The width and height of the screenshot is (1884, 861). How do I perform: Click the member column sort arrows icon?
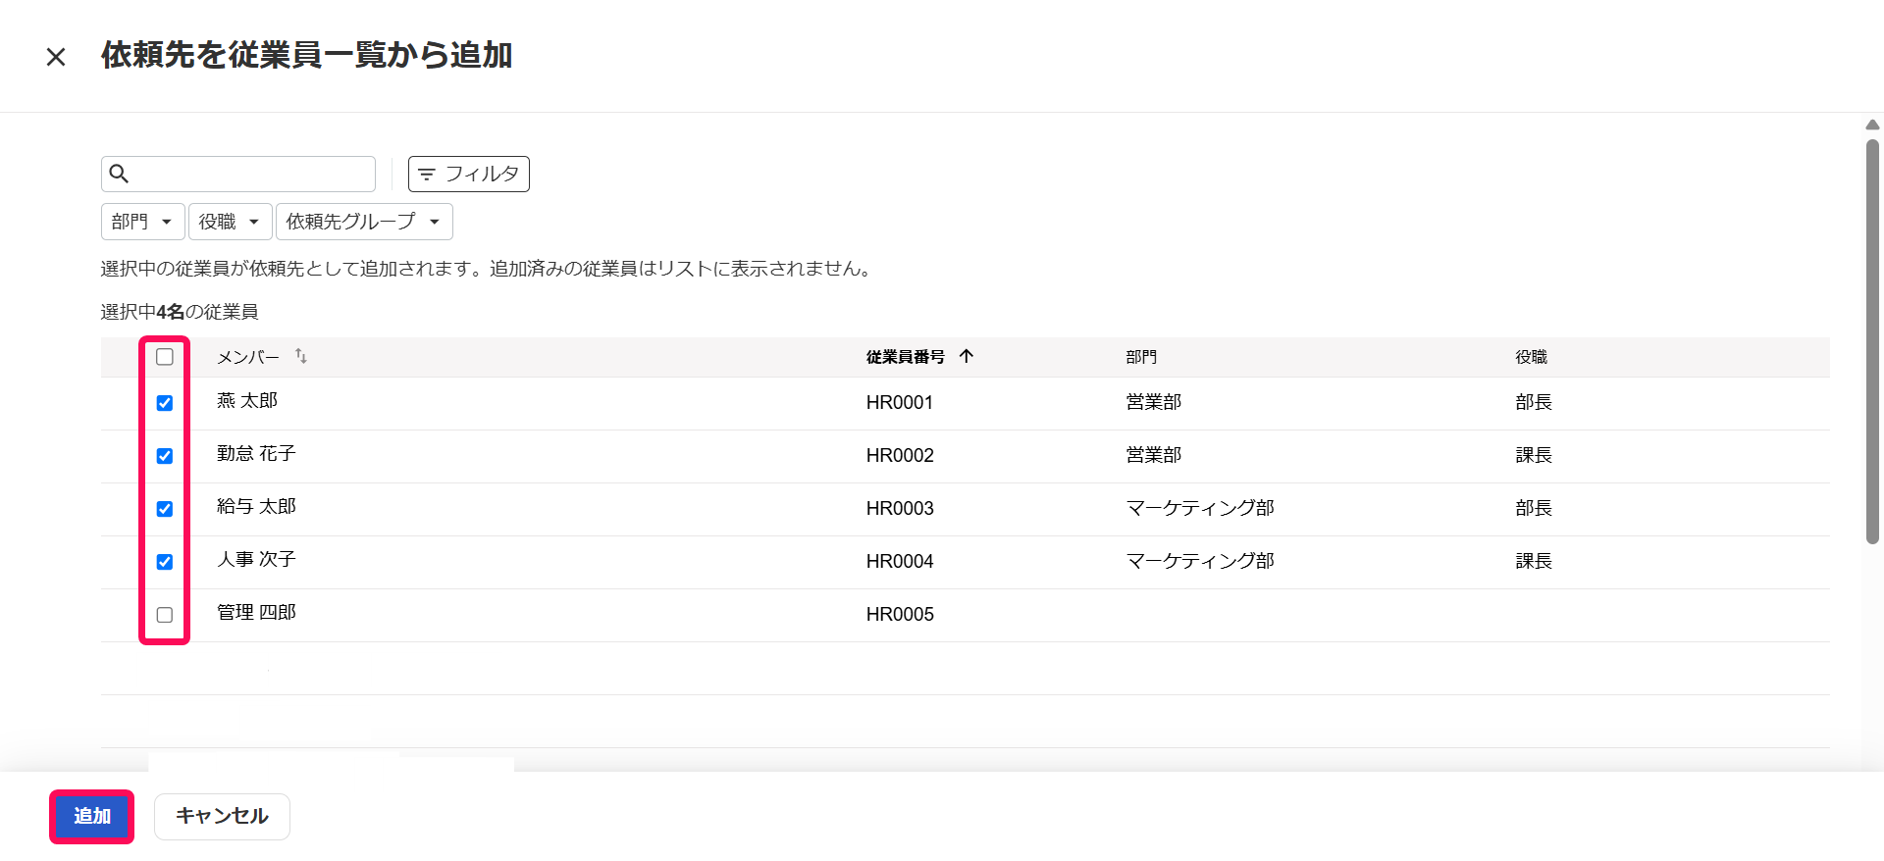pyautogui.click(x=301, y=356)
